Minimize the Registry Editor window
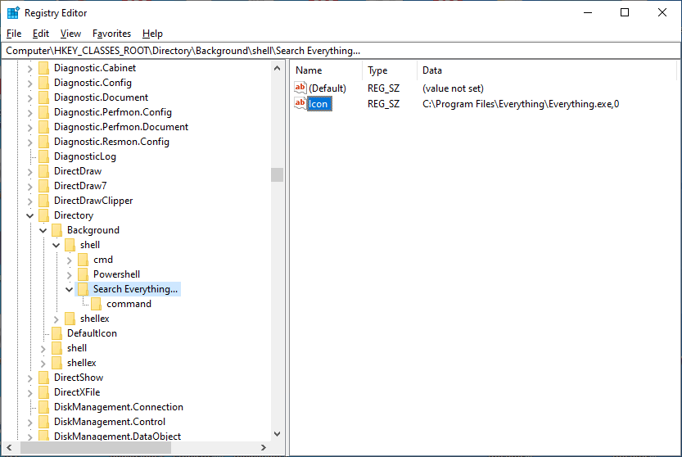 (x=588, y=12)
